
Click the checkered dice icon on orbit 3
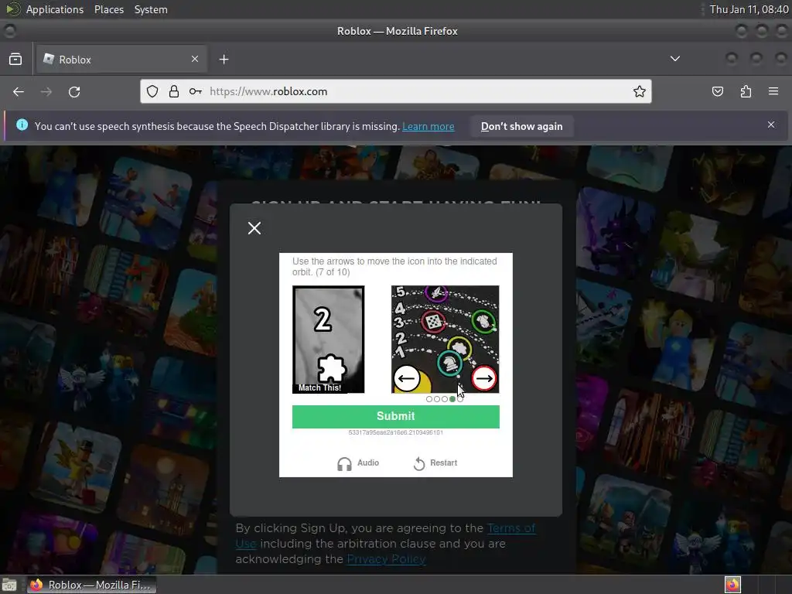coord(433,322)
